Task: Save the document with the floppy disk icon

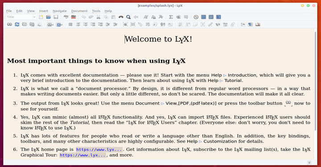Action: click(56, 17)
